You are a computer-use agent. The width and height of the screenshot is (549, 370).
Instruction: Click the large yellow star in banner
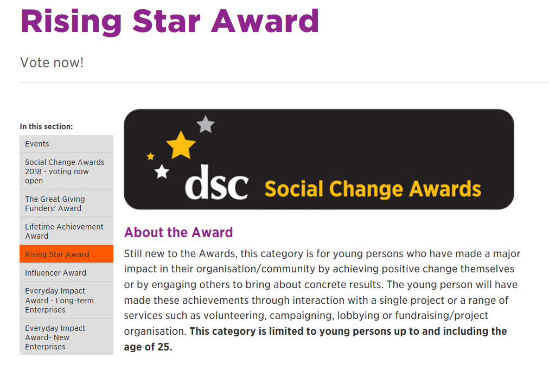pyautogui.click(x=181, y=145)
